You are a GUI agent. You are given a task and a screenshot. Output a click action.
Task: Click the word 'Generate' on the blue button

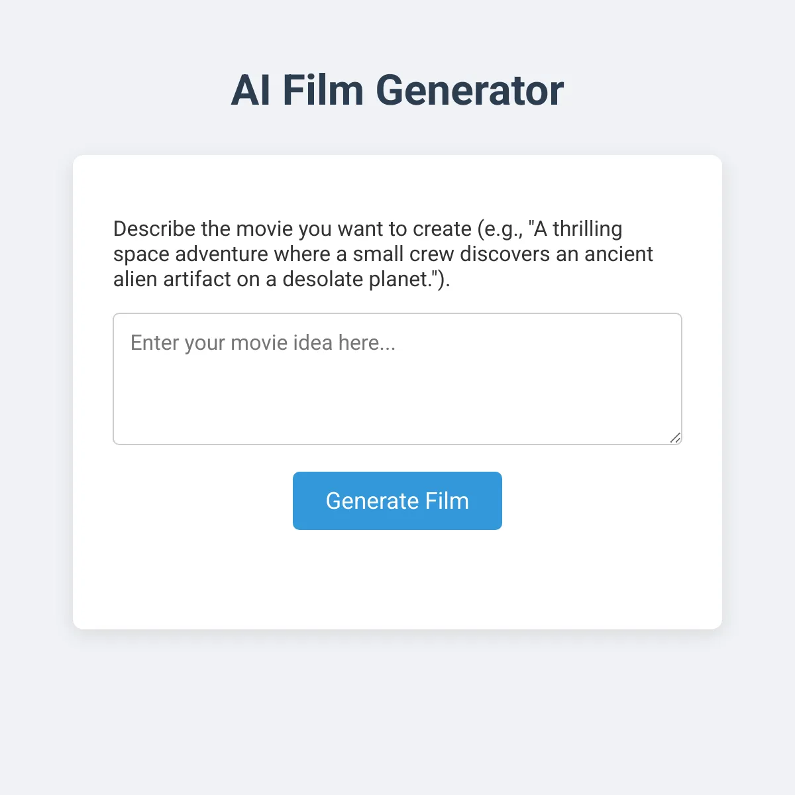point(372,501)
